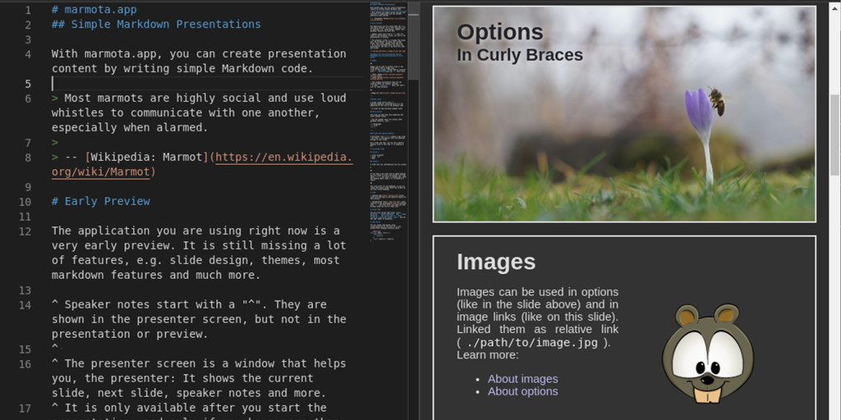
Task: Open the "About images" link
Action: [x=522, y=379]
